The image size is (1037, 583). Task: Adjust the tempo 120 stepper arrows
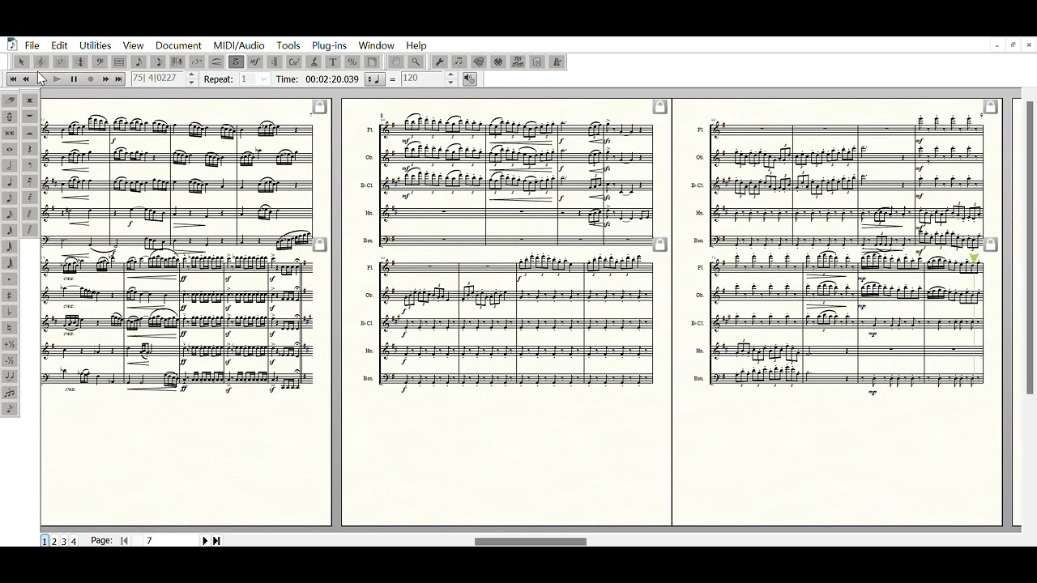[x=450, y=79]
